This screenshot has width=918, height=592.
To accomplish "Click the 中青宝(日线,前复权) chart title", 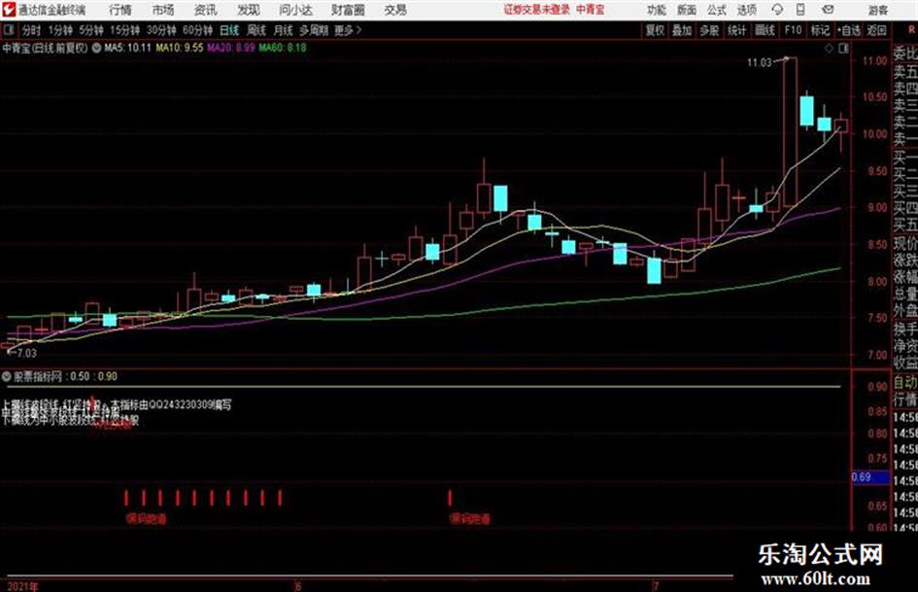I will [45, 48].
